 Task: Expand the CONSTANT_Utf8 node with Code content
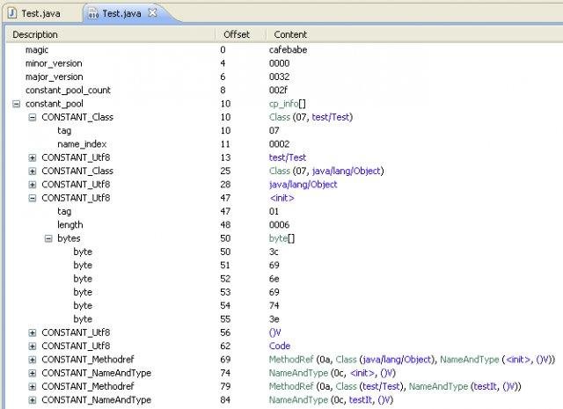[33, 346]
